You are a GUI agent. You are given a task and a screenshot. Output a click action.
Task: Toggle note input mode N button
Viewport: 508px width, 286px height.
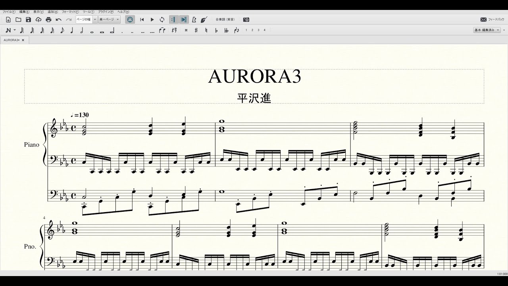tap(8, 30)
